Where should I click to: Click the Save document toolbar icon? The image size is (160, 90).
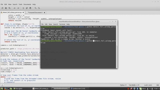pos(9,8)
